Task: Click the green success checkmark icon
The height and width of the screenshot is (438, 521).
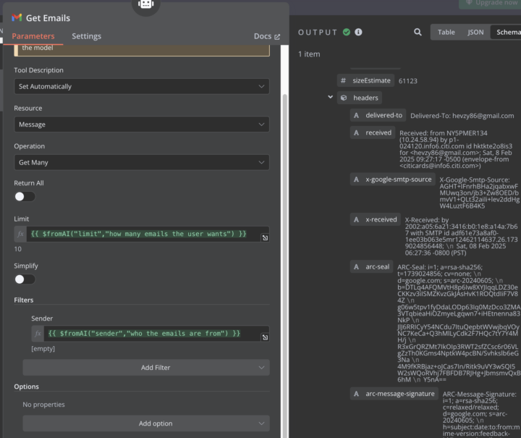Action: [x=347, y=32]
